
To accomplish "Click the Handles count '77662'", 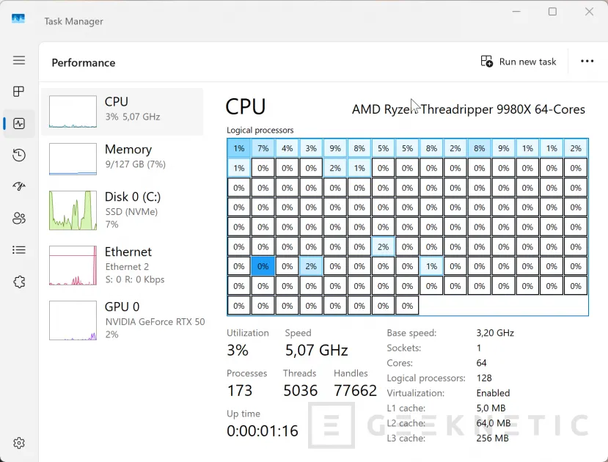I will (x=355, y=391).
